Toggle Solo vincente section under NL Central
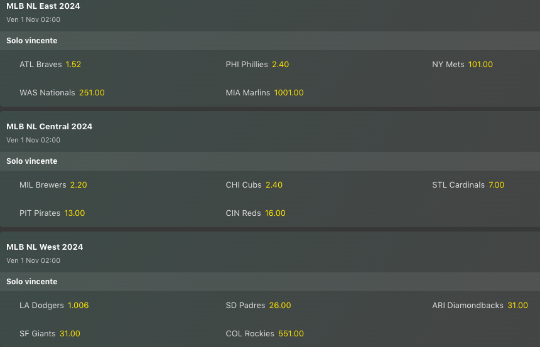This screenshot has width=540, height=347. [x=31, y=161]
